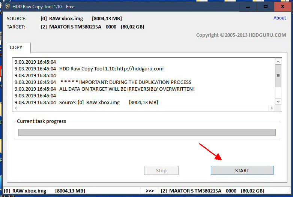Click the log scroll down arrow
Image resolution: width=293 pixels, height=197 pixels.
278,101
